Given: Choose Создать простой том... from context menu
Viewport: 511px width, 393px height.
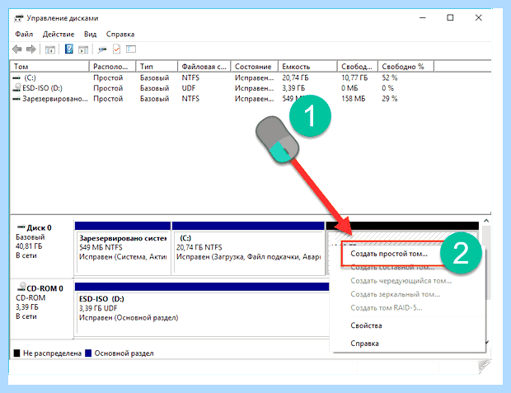Looking at the screenshot, I should point(389,254).
